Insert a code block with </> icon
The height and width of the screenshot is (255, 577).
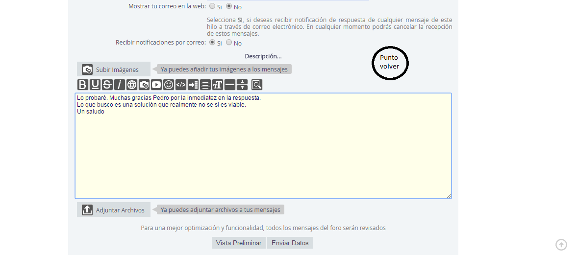(181, 85)
